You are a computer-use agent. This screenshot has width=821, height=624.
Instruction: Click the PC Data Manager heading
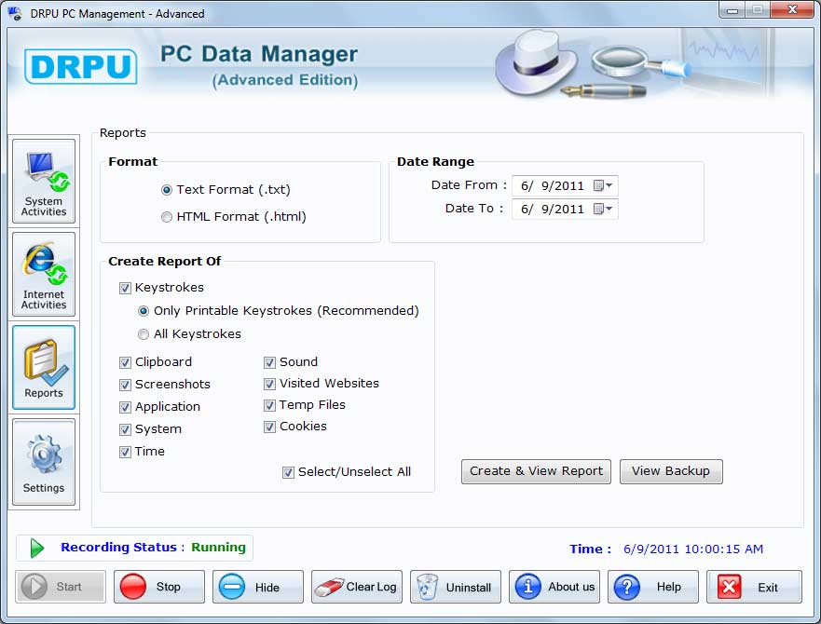tap(259, 54)
